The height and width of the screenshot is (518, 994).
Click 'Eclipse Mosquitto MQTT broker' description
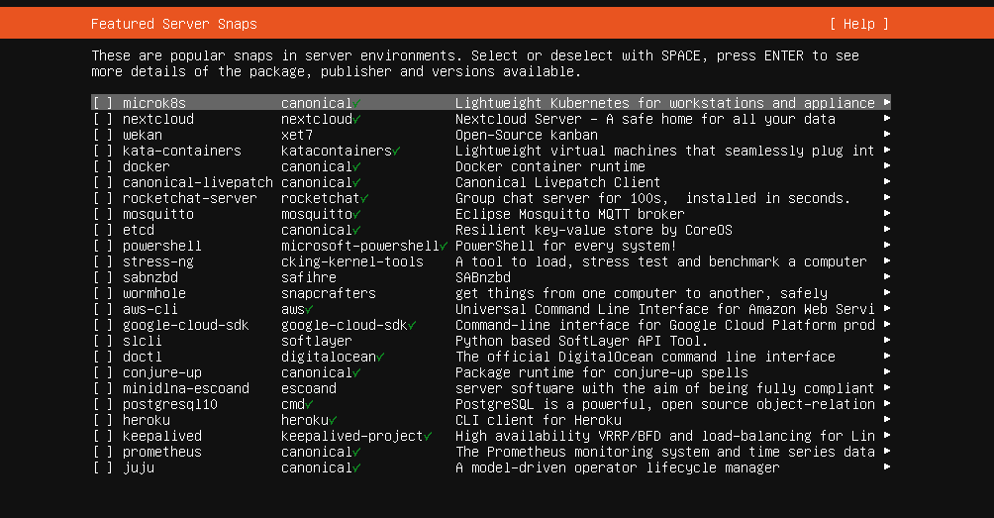click(570, 214)
